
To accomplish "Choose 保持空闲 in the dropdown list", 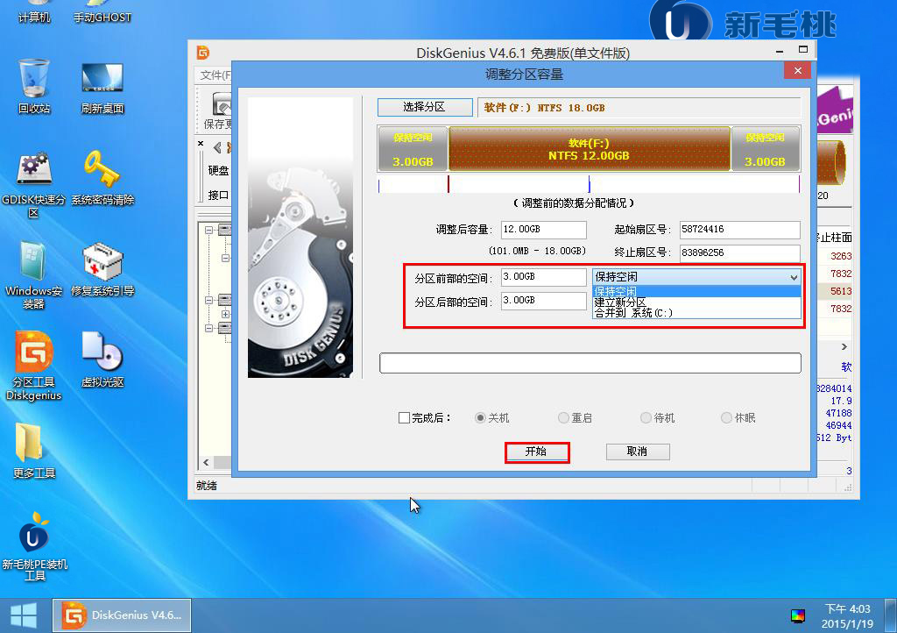I will coord(696,291).
